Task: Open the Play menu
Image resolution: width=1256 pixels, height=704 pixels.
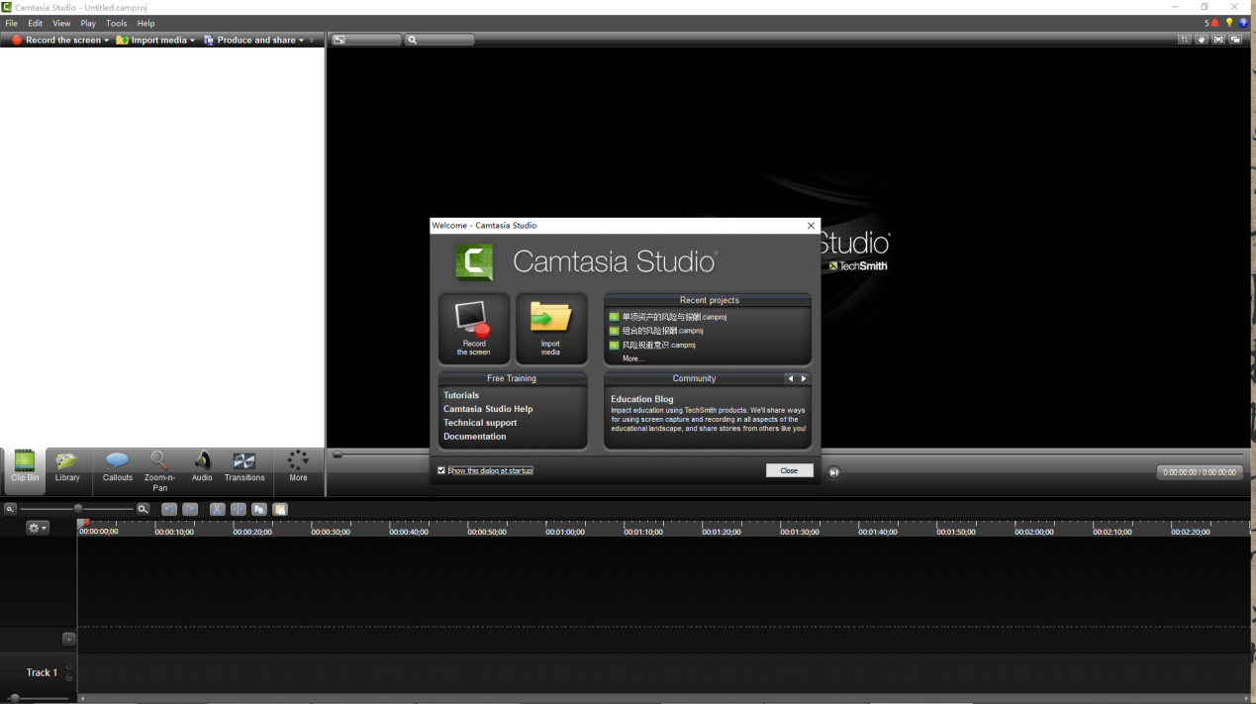Action: (x=88, y=23)
